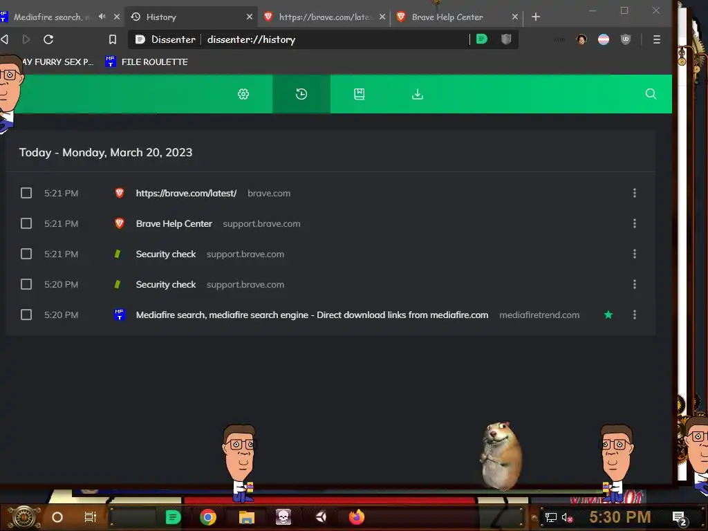This screenshot has height=531, width=708.
Task: Check the box for Brave Help Center entry
Action: tap(26, 223)
